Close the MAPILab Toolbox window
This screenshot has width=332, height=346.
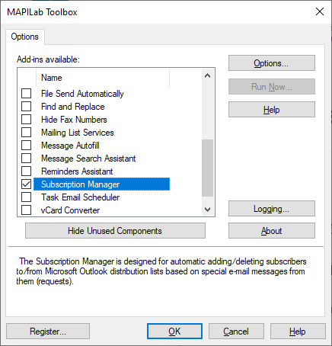[x=320, y=11]
